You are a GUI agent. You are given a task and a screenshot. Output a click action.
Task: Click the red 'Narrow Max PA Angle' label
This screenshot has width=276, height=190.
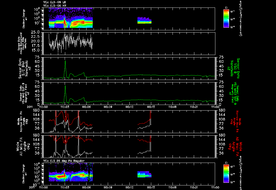click(x=236, y=121)
